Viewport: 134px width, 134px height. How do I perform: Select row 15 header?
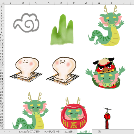[x=2, y=51]
